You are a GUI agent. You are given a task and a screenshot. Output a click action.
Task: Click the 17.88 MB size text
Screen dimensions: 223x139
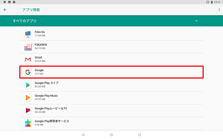pyautogui.click(x=40, y=36)
